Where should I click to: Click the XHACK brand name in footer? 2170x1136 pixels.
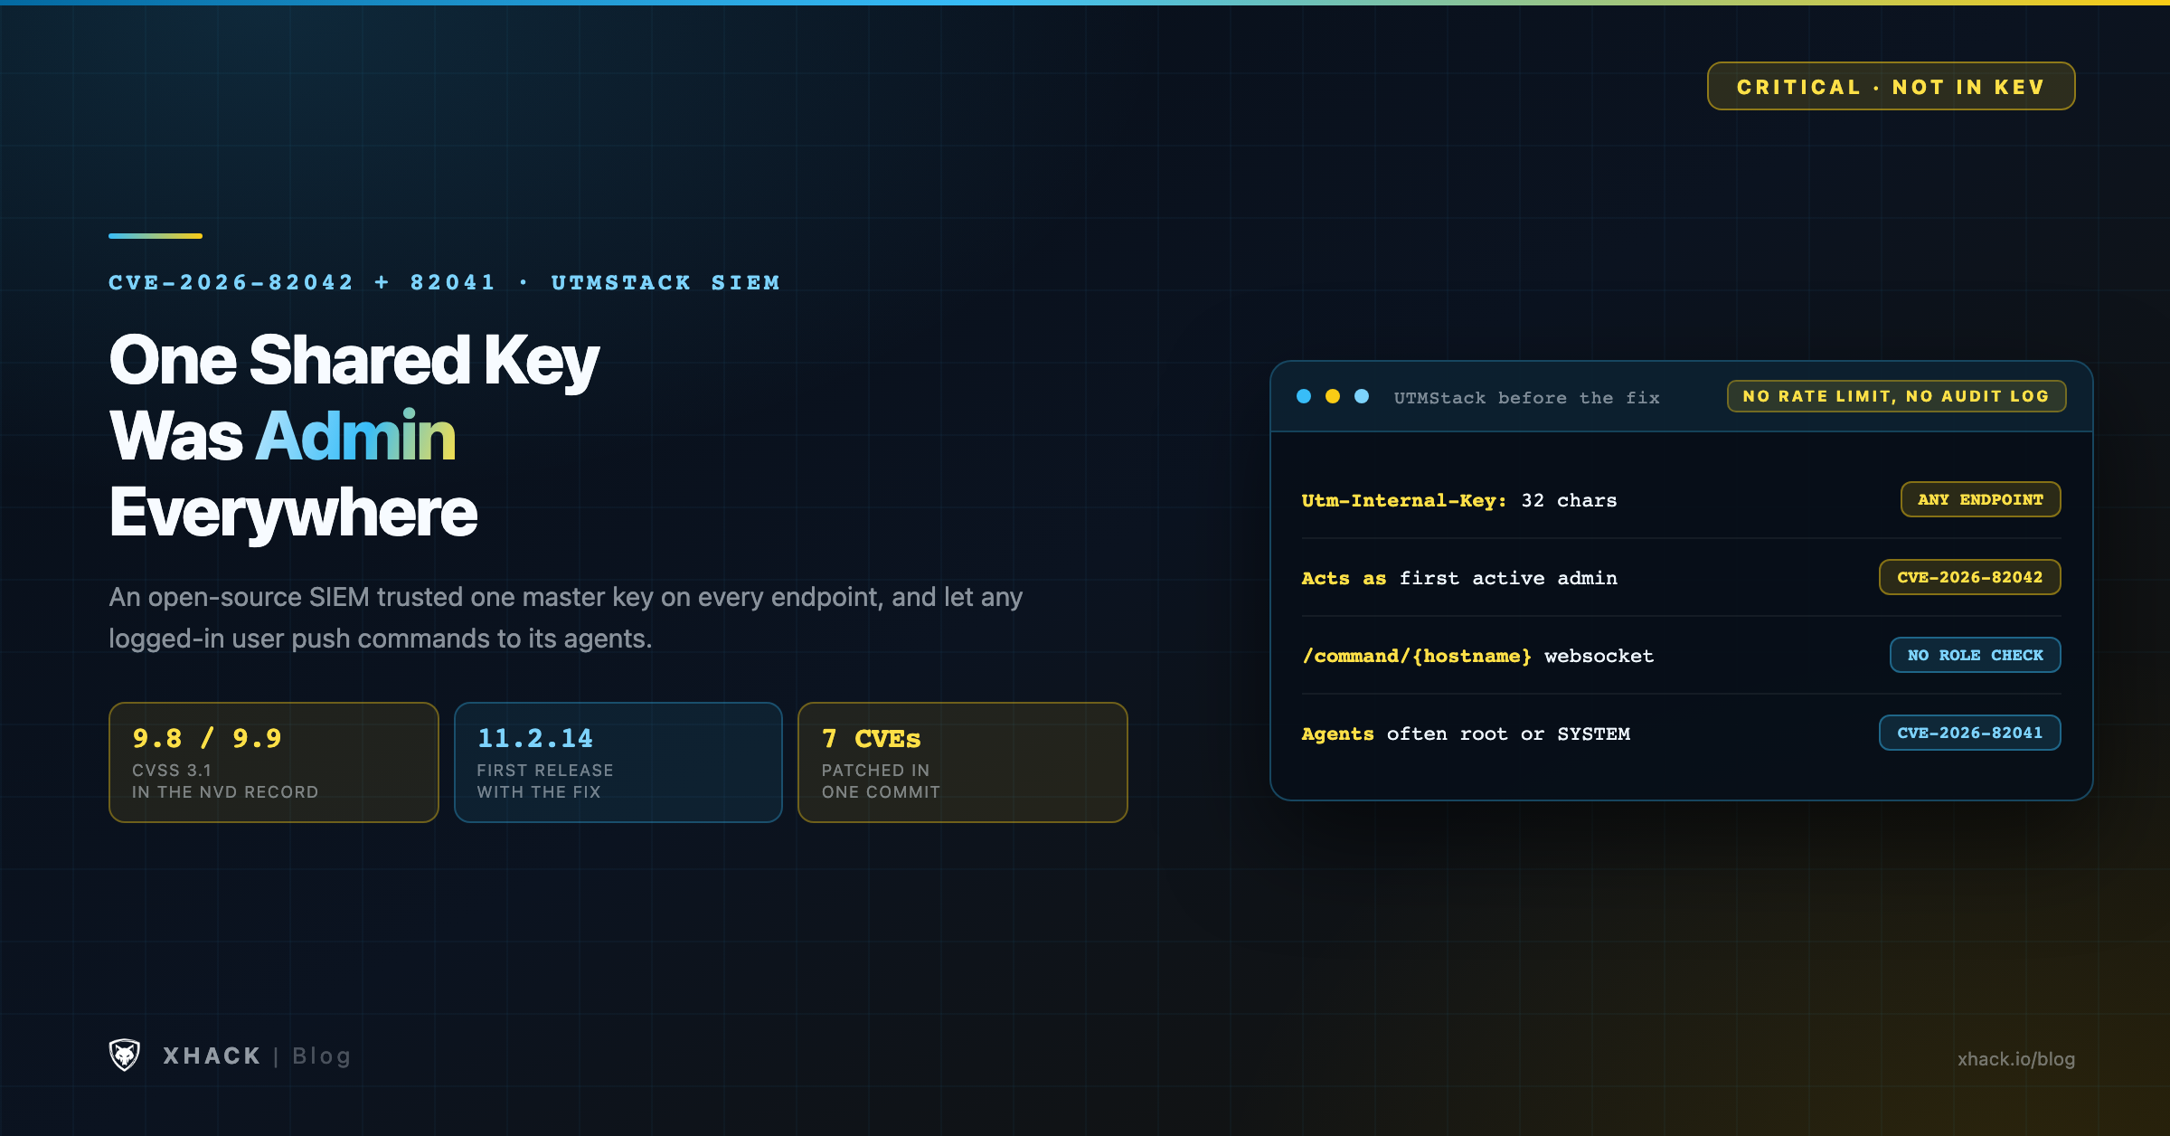click(212, 1056)
